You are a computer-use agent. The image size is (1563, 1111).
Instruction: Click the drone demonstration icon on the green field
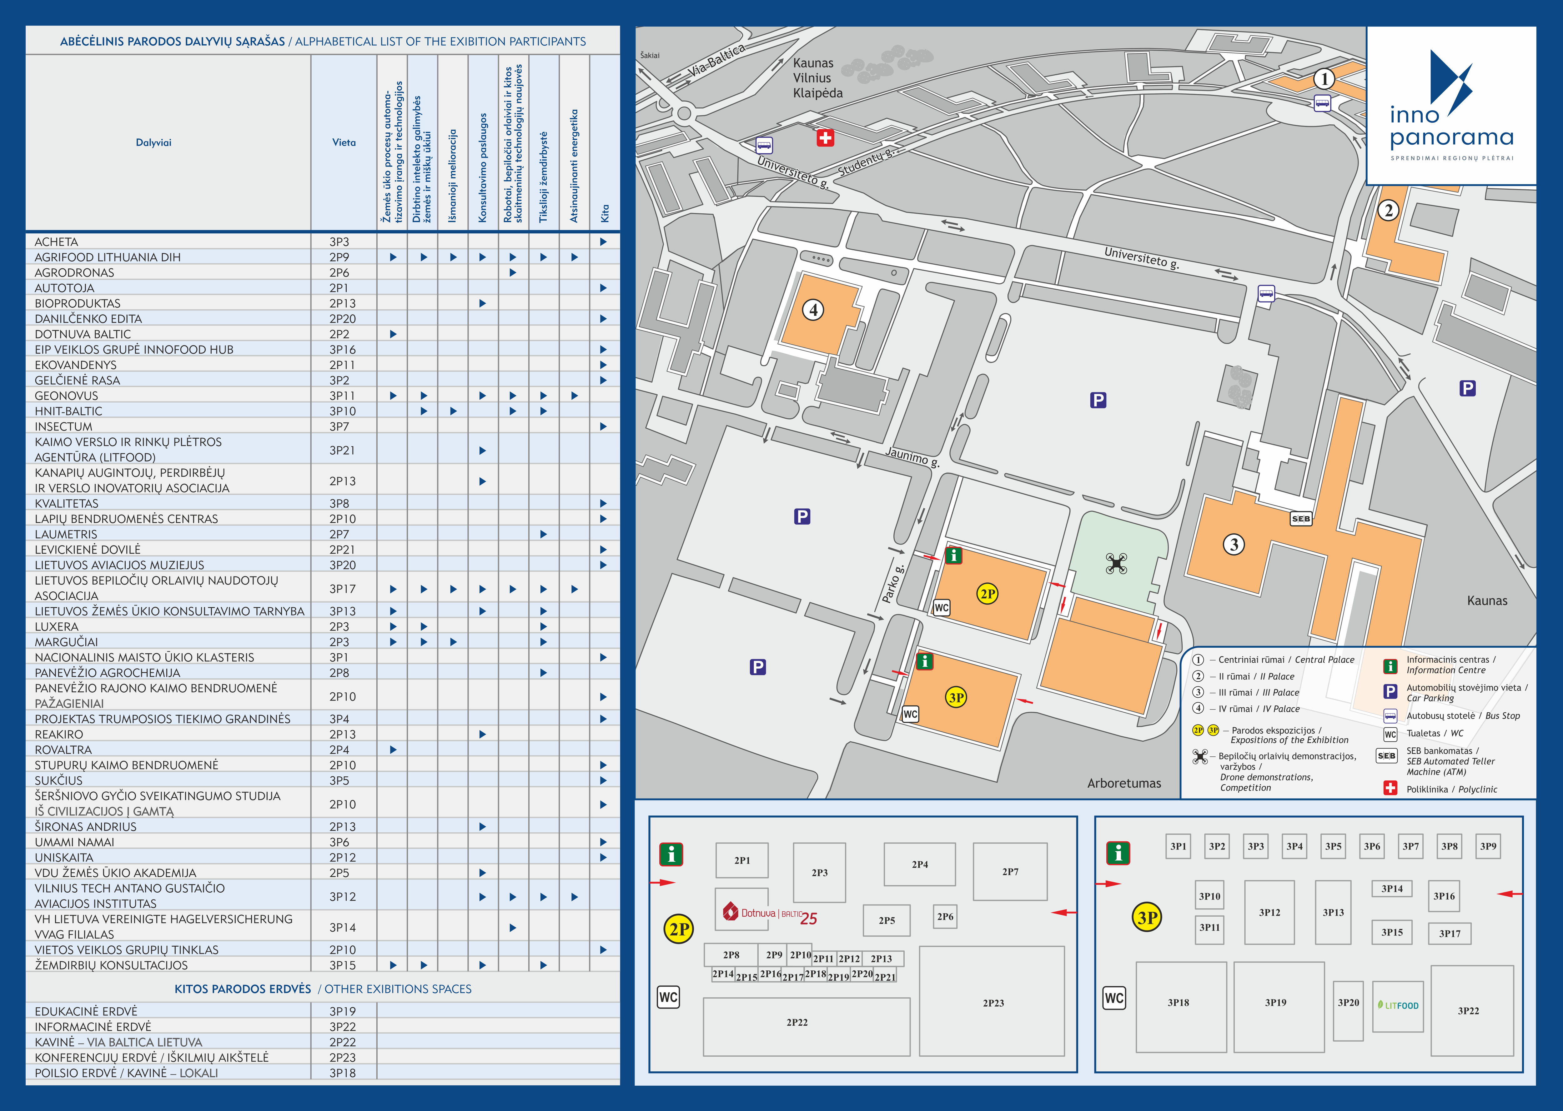pos(1116,564)
